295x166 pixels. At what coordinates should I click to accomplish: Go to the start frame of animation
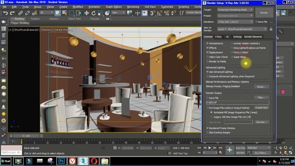pyautogui.click(x=200, y=148)
